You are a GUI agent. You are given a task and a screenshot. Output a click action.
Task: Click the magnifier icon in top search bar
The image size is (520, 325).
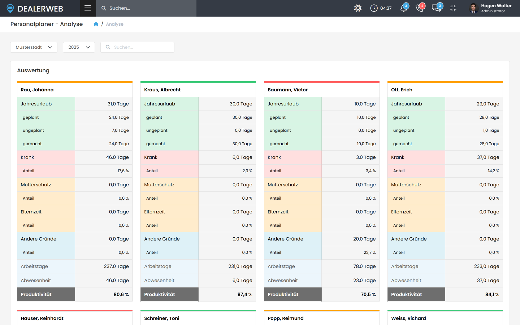(104, 8)
